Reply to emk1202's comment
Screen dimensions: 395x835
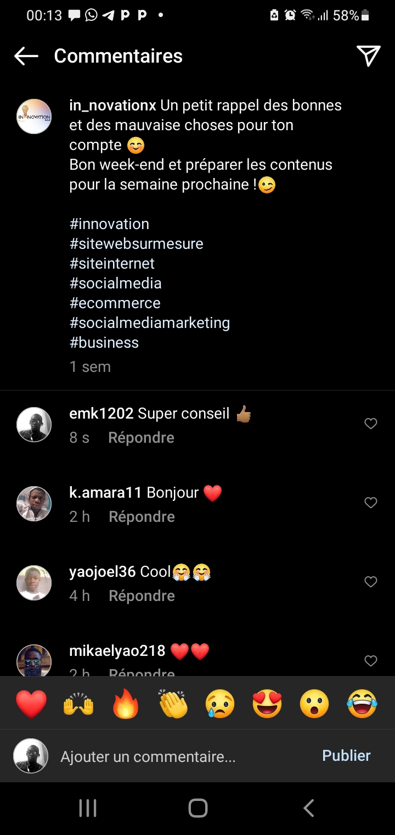141,438
